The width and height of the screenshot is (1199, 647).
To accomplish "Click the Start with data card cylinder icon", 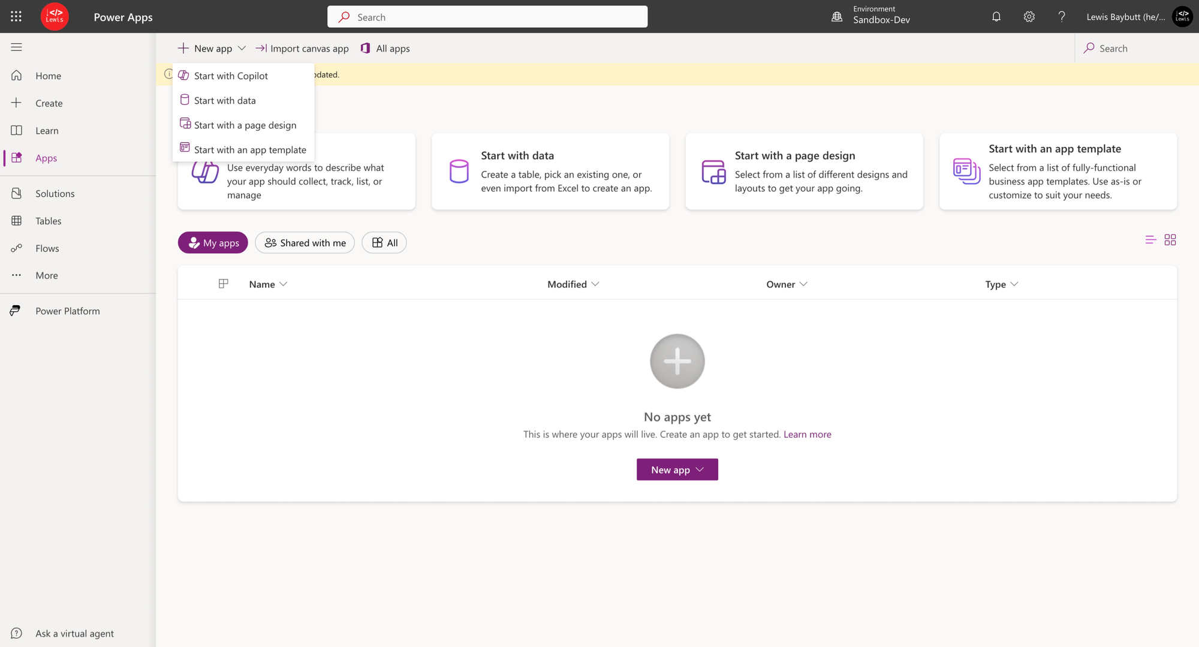I will tap(459, 171).
